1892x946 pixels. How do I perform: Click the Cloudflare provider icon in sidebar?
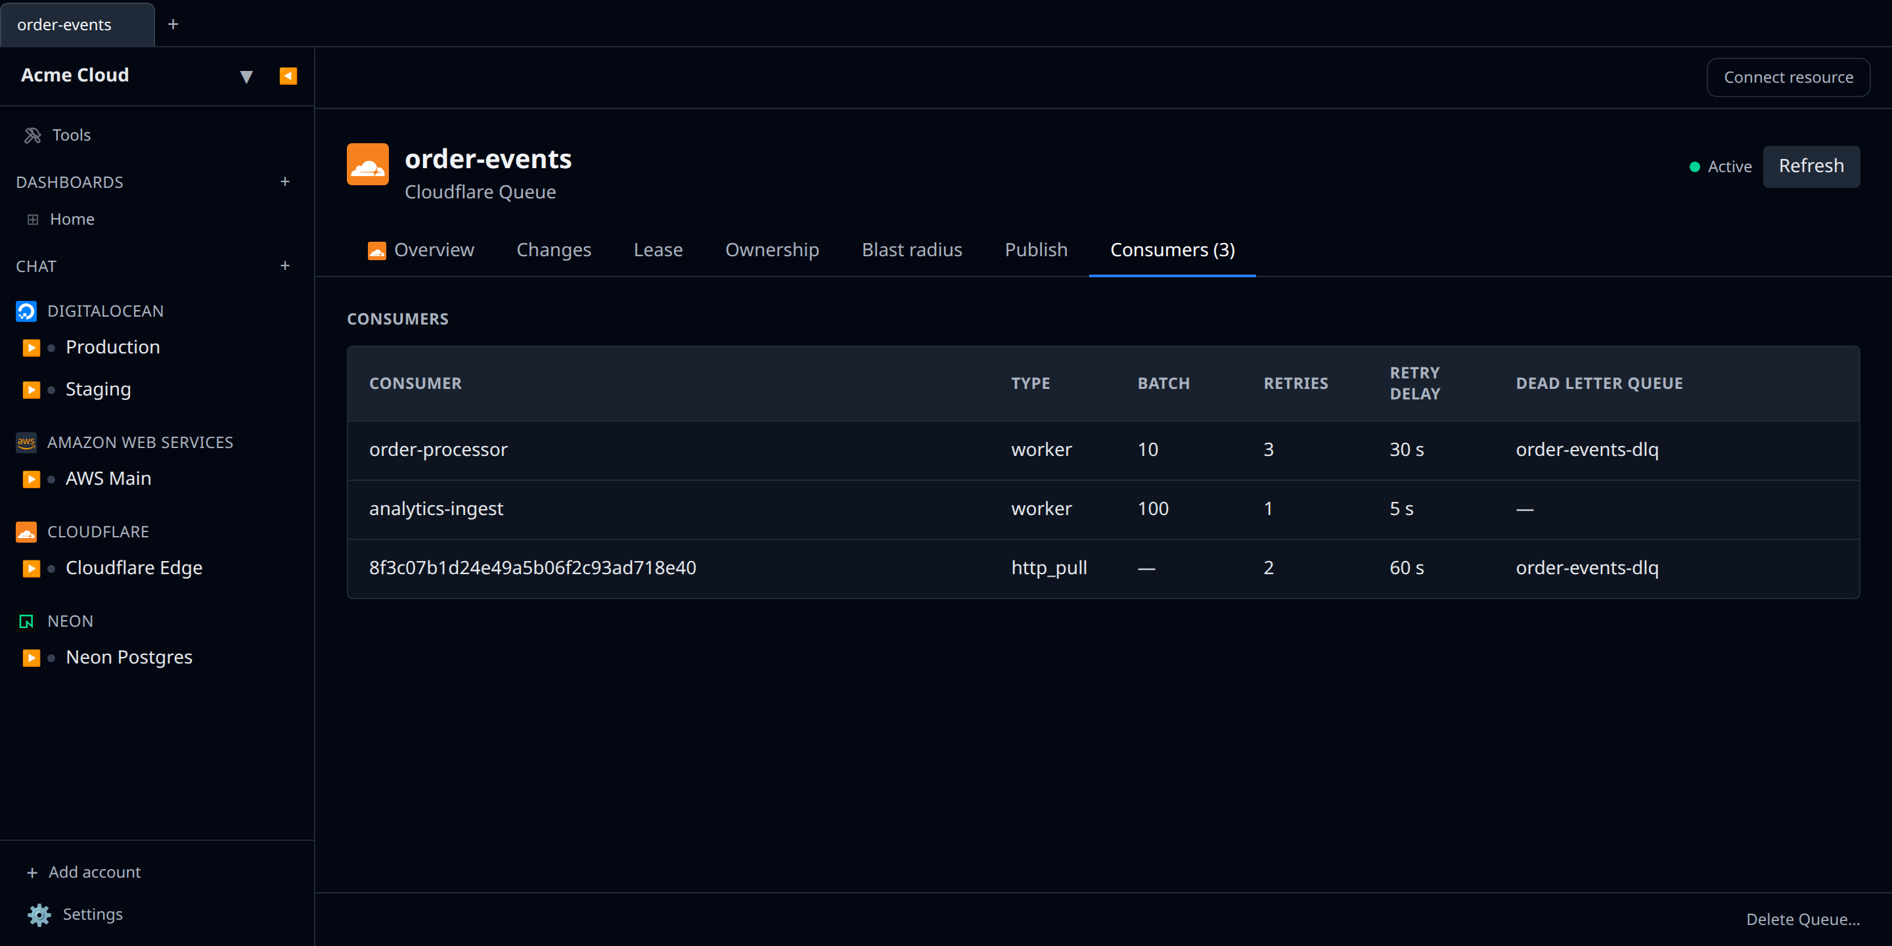(26, 531)
